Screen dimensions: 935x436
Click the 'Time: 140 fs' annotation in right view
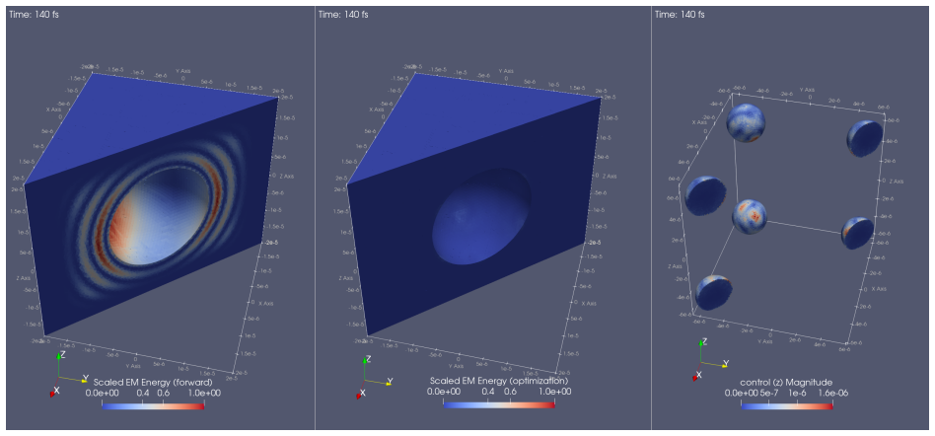point(680,15)
